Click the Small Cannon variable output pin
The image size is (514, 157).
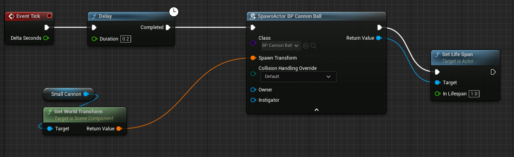(x=86, y=94)
